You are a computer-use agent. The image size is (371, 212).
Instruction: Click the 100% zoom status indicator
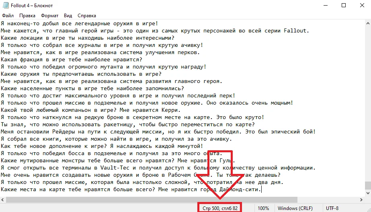pos(263,208)
